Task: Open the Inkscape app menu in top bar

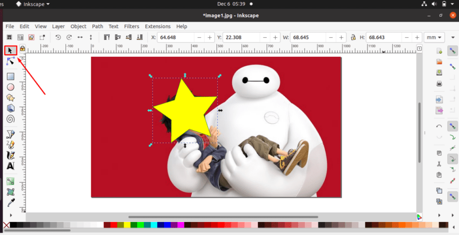Action: [33, 4]
